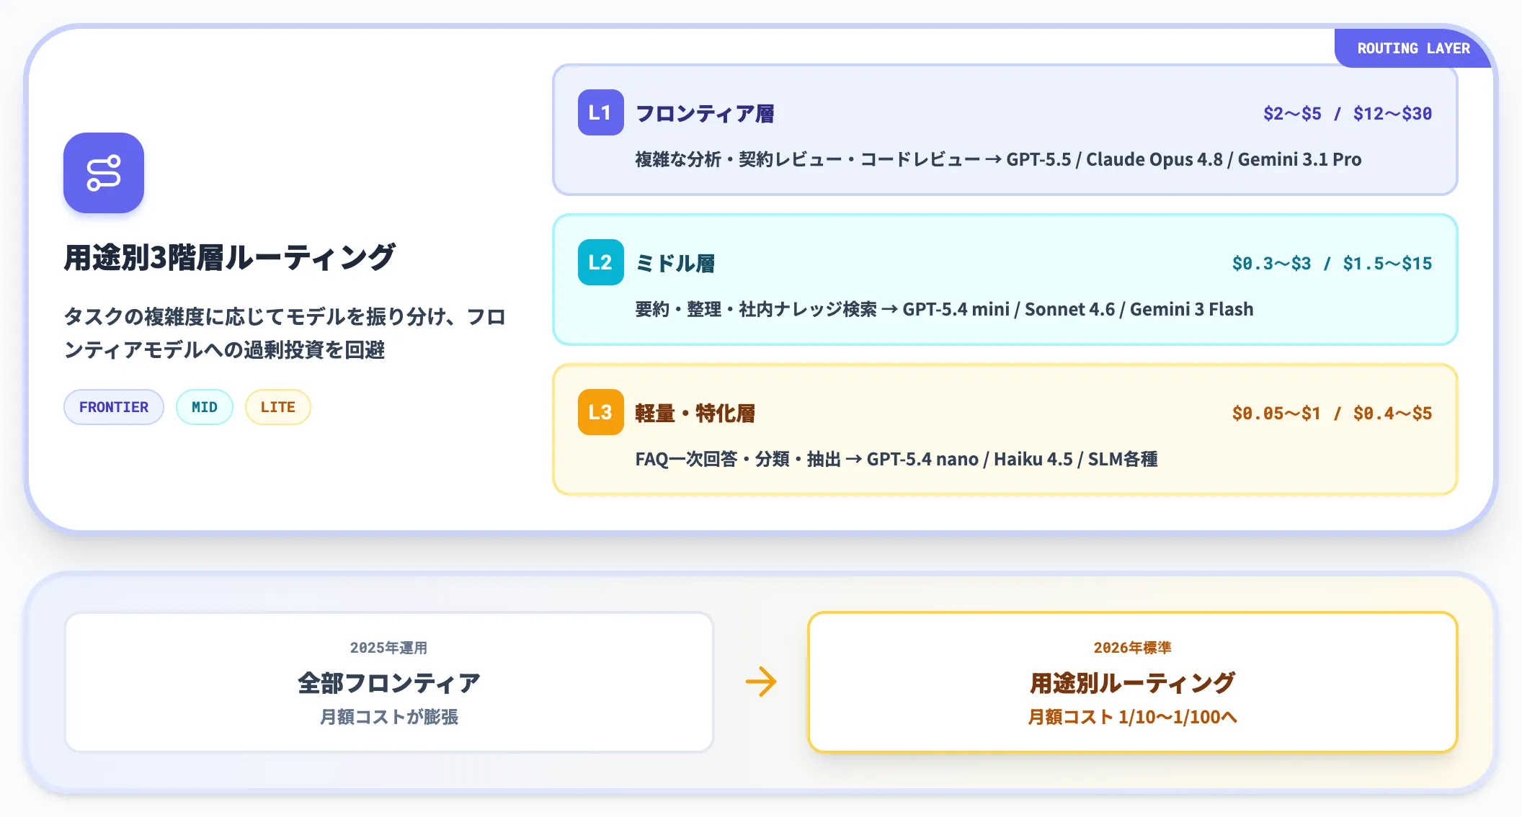Select the orange L3 layer badge

click(600, 412)
